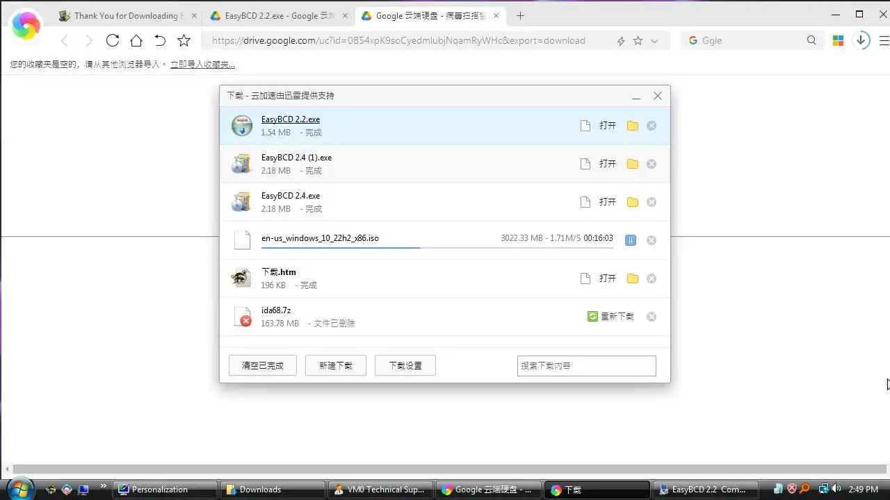Click the taskbar clock 2:49 PM
890x500 pixels.
(864, 490)
